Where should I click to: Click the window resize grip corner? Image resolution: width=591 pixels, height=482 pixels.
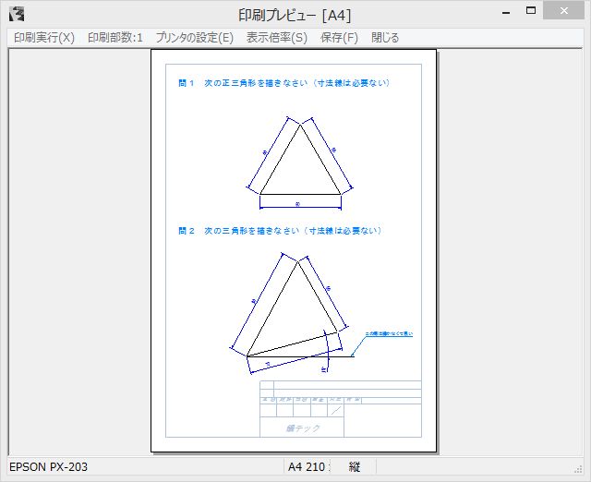578,469
